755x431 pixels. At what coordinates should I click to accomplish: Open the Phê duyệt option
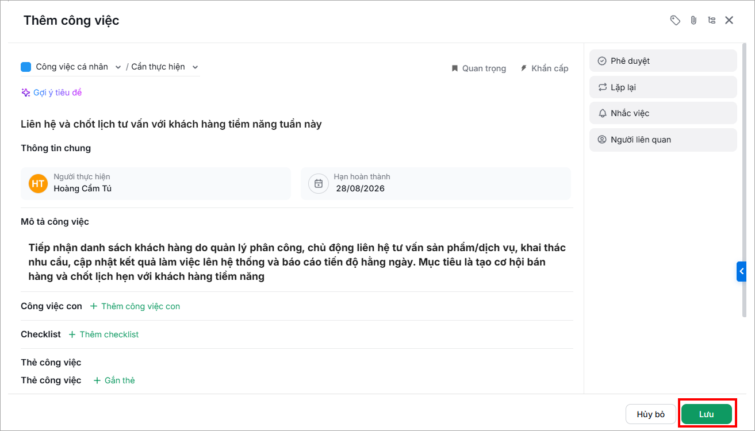tap(663, 61)
